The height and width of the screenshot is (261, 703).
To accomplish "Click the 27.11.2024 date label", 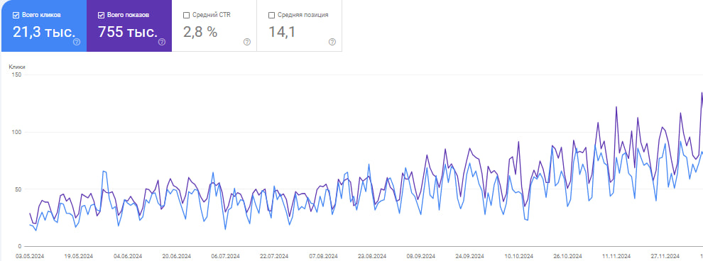I will 665,257.
